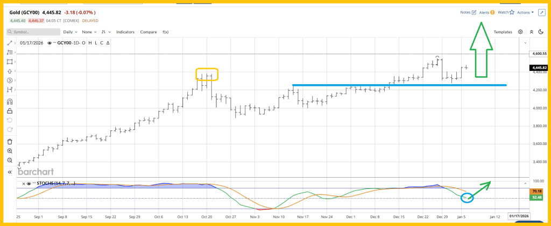Open the Indicators menu
The height and width of the screenshot is (226, 551).
[x=125, y=32]
